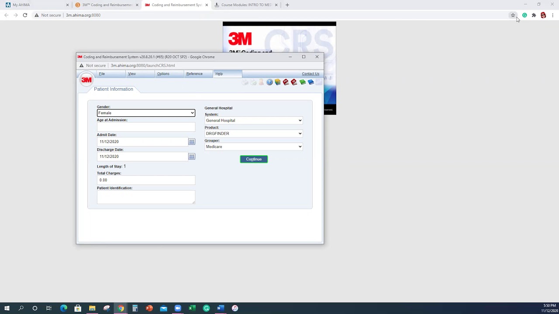Reload the page in main Chrome window
The height and width of the screenshot is (314, 559).
coord(25,15)
